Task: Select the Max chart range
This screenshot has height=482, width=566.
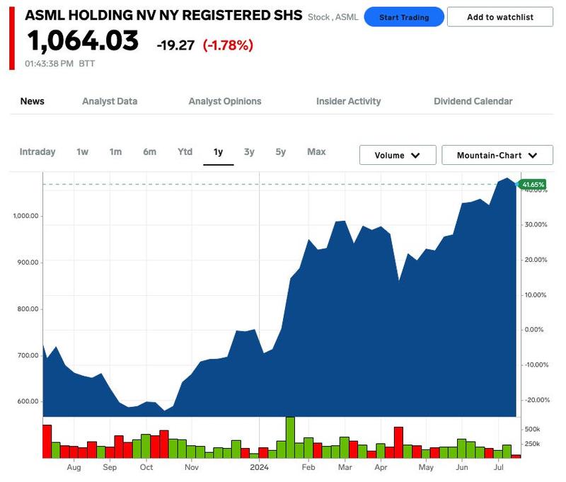Action: coord(316,152)
